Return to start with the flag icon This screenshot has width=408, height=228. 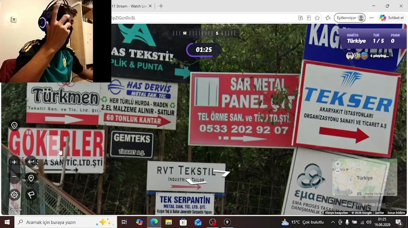(31, 195)
